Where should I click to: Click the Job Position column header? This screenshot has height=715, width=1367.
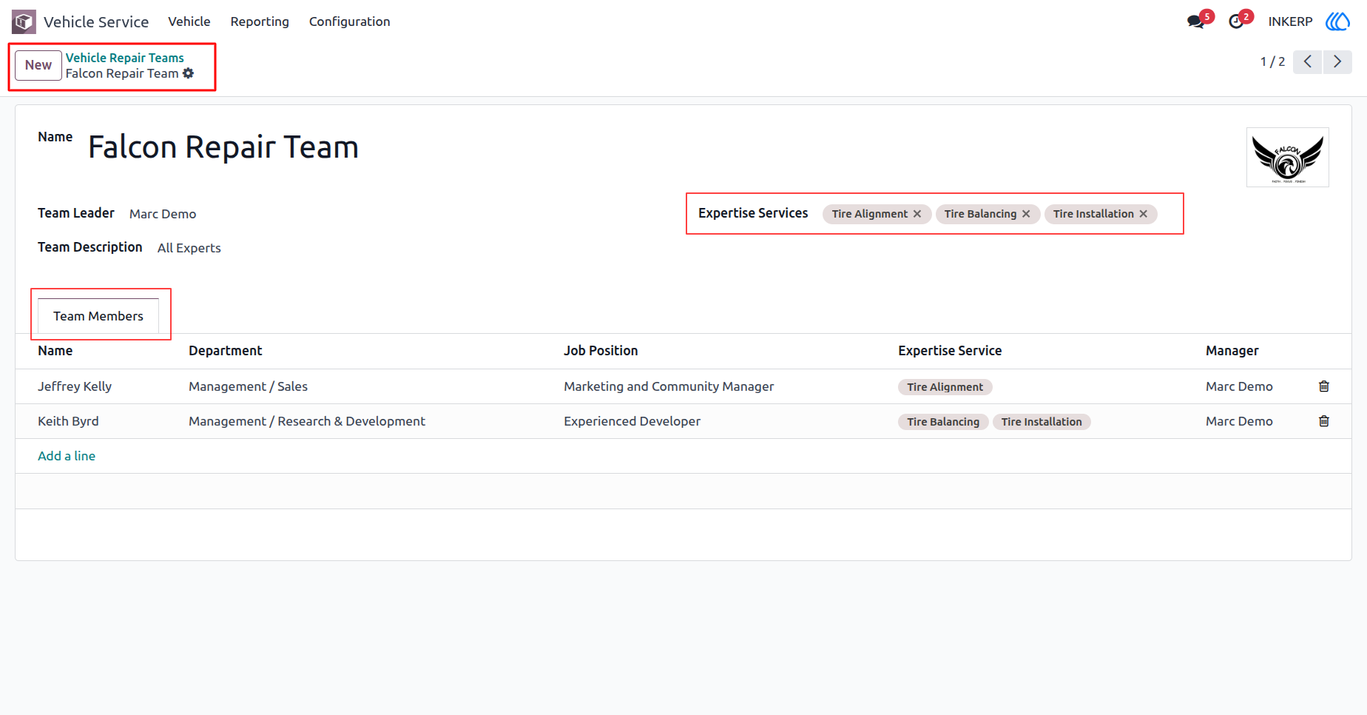pos(601,351)
